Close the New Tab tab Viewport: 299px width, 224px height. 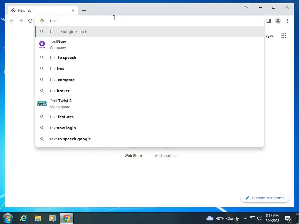point(73,10)
